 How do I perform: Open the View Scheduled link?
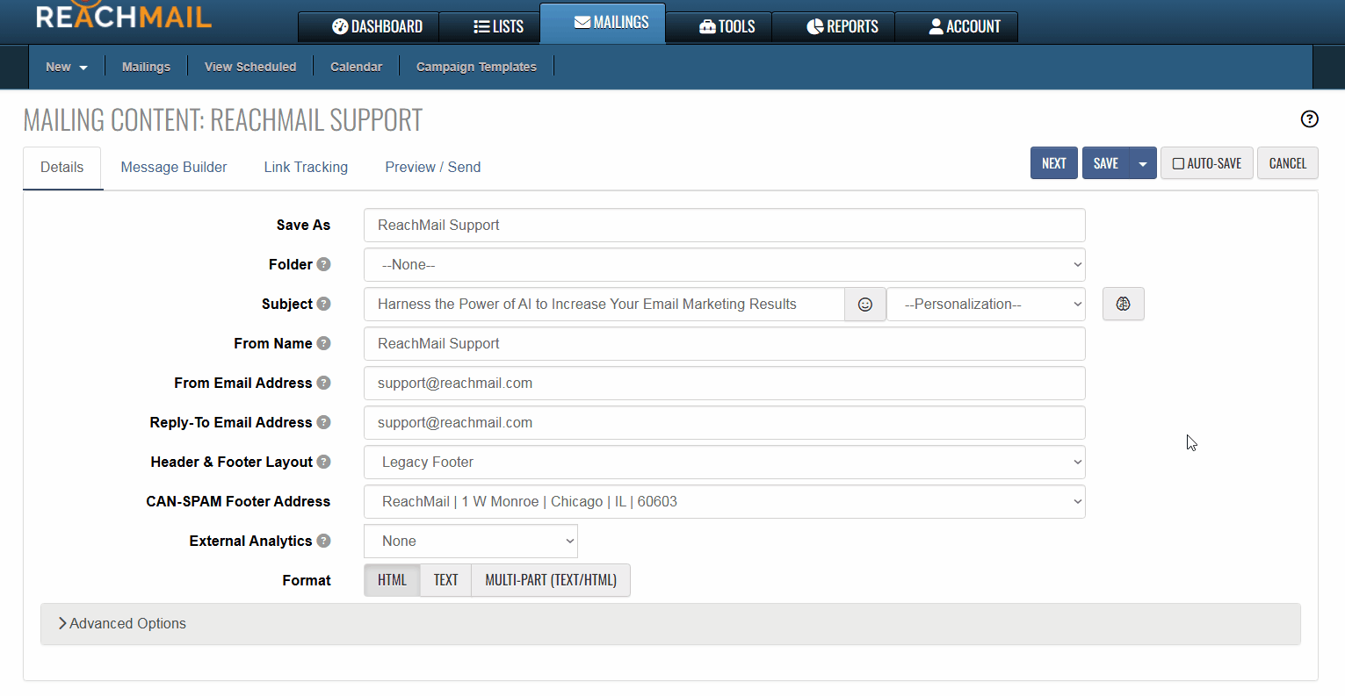click(250, 67)
